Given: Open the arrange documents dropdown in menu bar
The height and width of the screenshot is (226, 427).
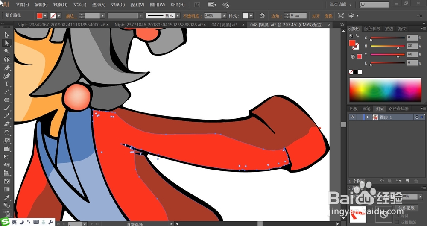Looking at the screenshot, I should (x=212, y=5).
